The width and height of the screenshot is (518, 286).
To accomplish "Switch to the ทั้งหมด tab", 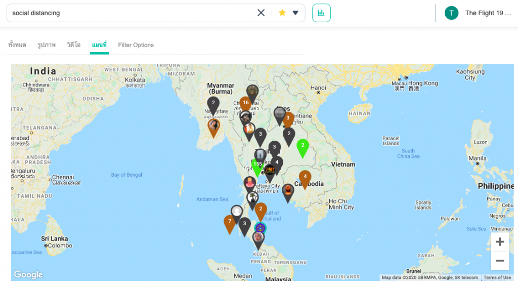I will [x=17, y=45].
